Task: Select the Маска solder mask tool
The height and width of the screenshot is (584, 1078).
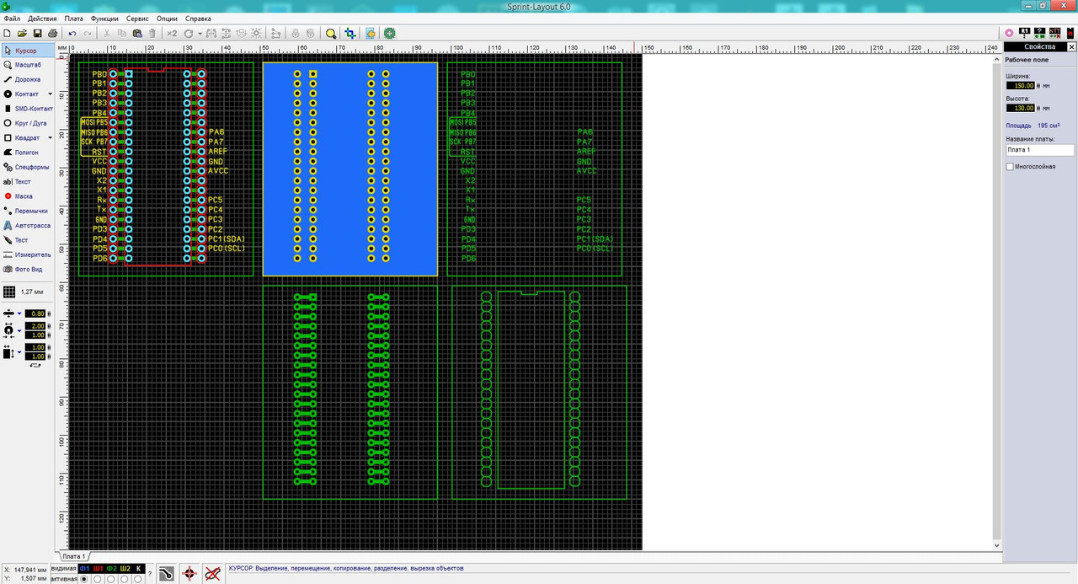Action: (28, 196)
